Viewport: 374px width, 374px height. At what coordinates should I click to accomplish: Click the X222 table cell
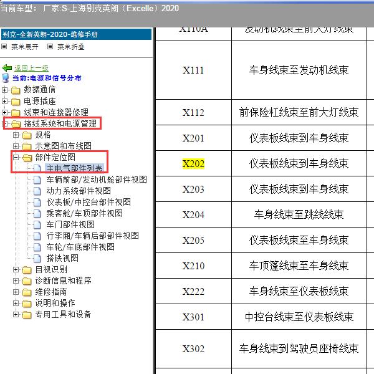tap(193, 291)
